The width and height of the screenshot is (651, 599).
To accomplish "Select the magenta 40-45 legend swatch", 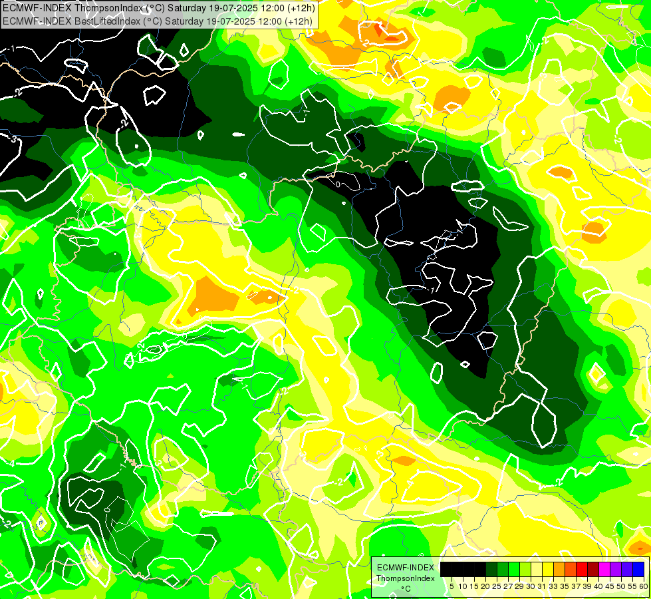I will (604, 569).
